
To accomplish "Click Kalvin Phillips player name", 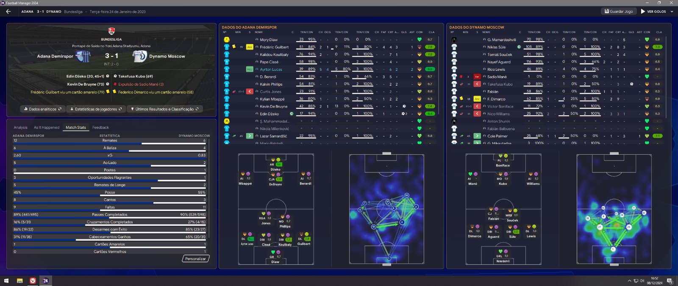I will coord(271,84).
